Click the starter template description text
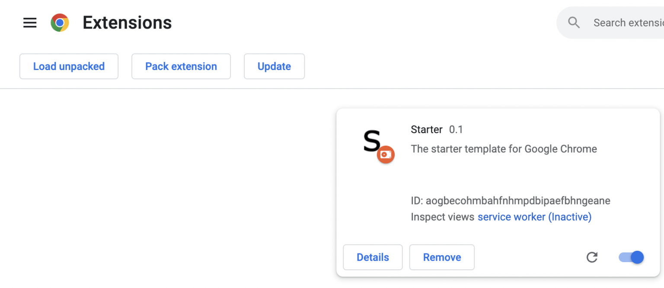 (x=504, y=149)
